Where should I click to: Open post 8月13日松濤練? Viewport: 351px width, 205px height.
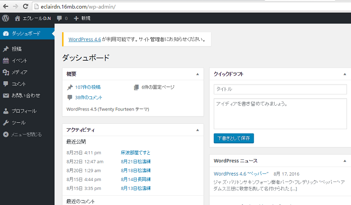[x=136, y=188]
